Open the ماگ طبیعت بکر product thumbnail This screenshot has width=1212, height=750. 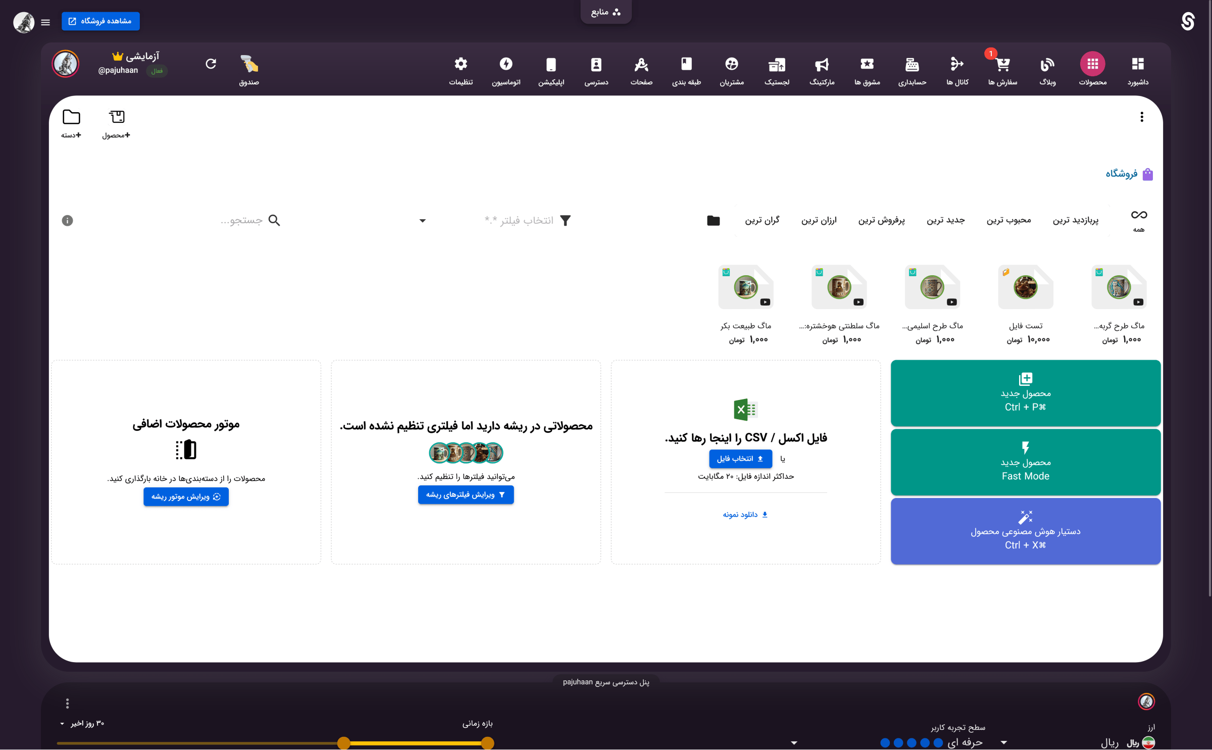tap(745, 287)
